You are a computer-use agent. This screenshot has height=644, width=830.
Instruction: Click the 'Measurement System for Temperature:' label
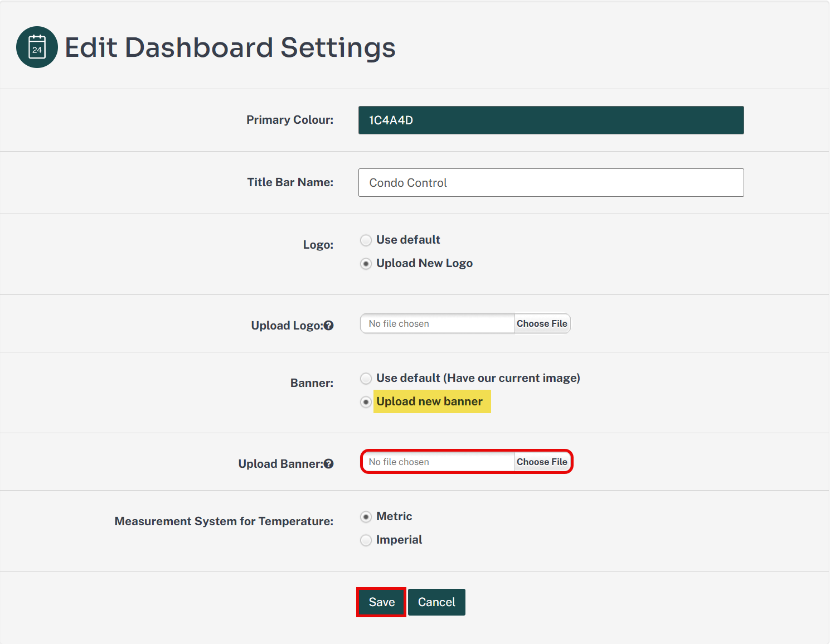pyautogui.click(x=224, y=521)
